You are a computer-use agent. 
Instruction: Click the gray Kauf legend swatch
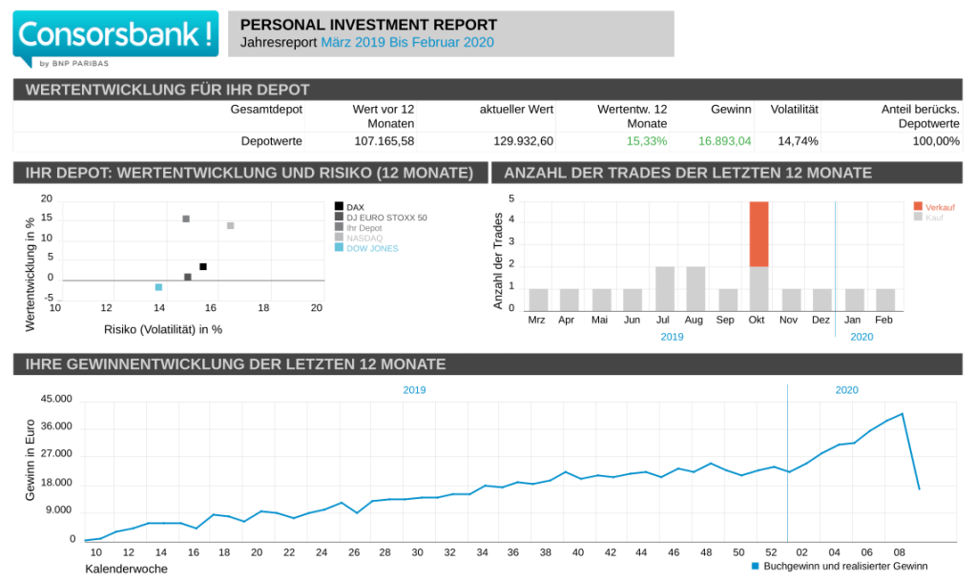918,218
